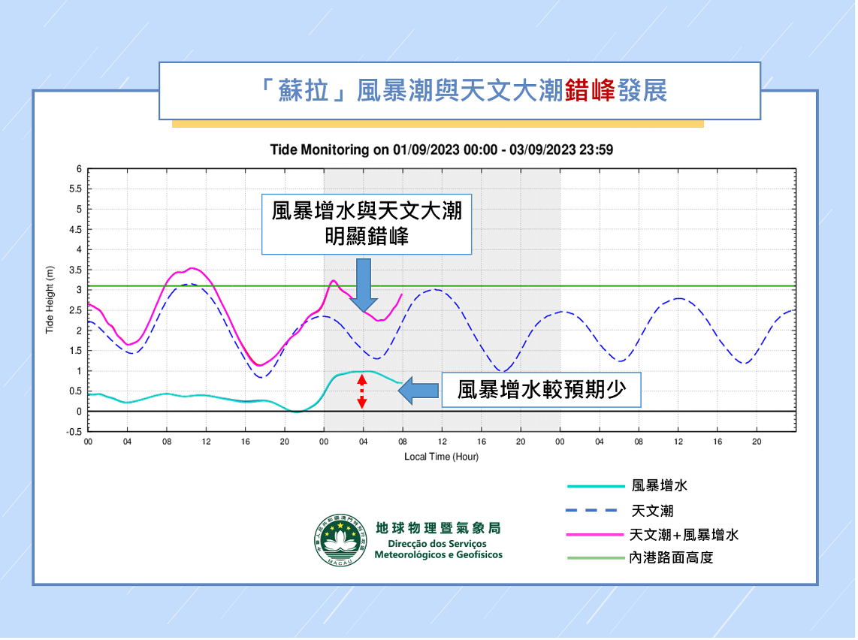Viewport: 858px width, 640px height.
Task: Click the legend label 內港路面高度
Action: click(x=673, y=559)
